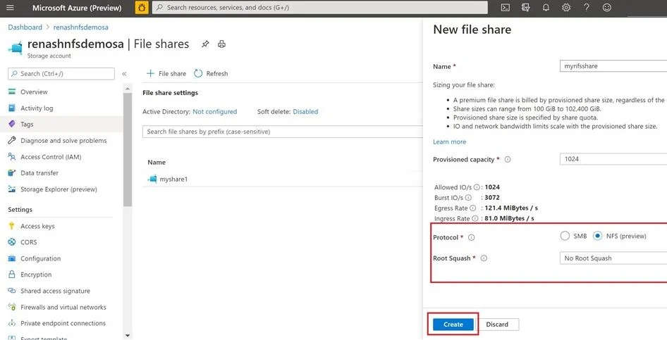The width and height of the screenshot is (667, 340).
Task: Select the SMB protocol radio button
Action: [x=565, y=236]
